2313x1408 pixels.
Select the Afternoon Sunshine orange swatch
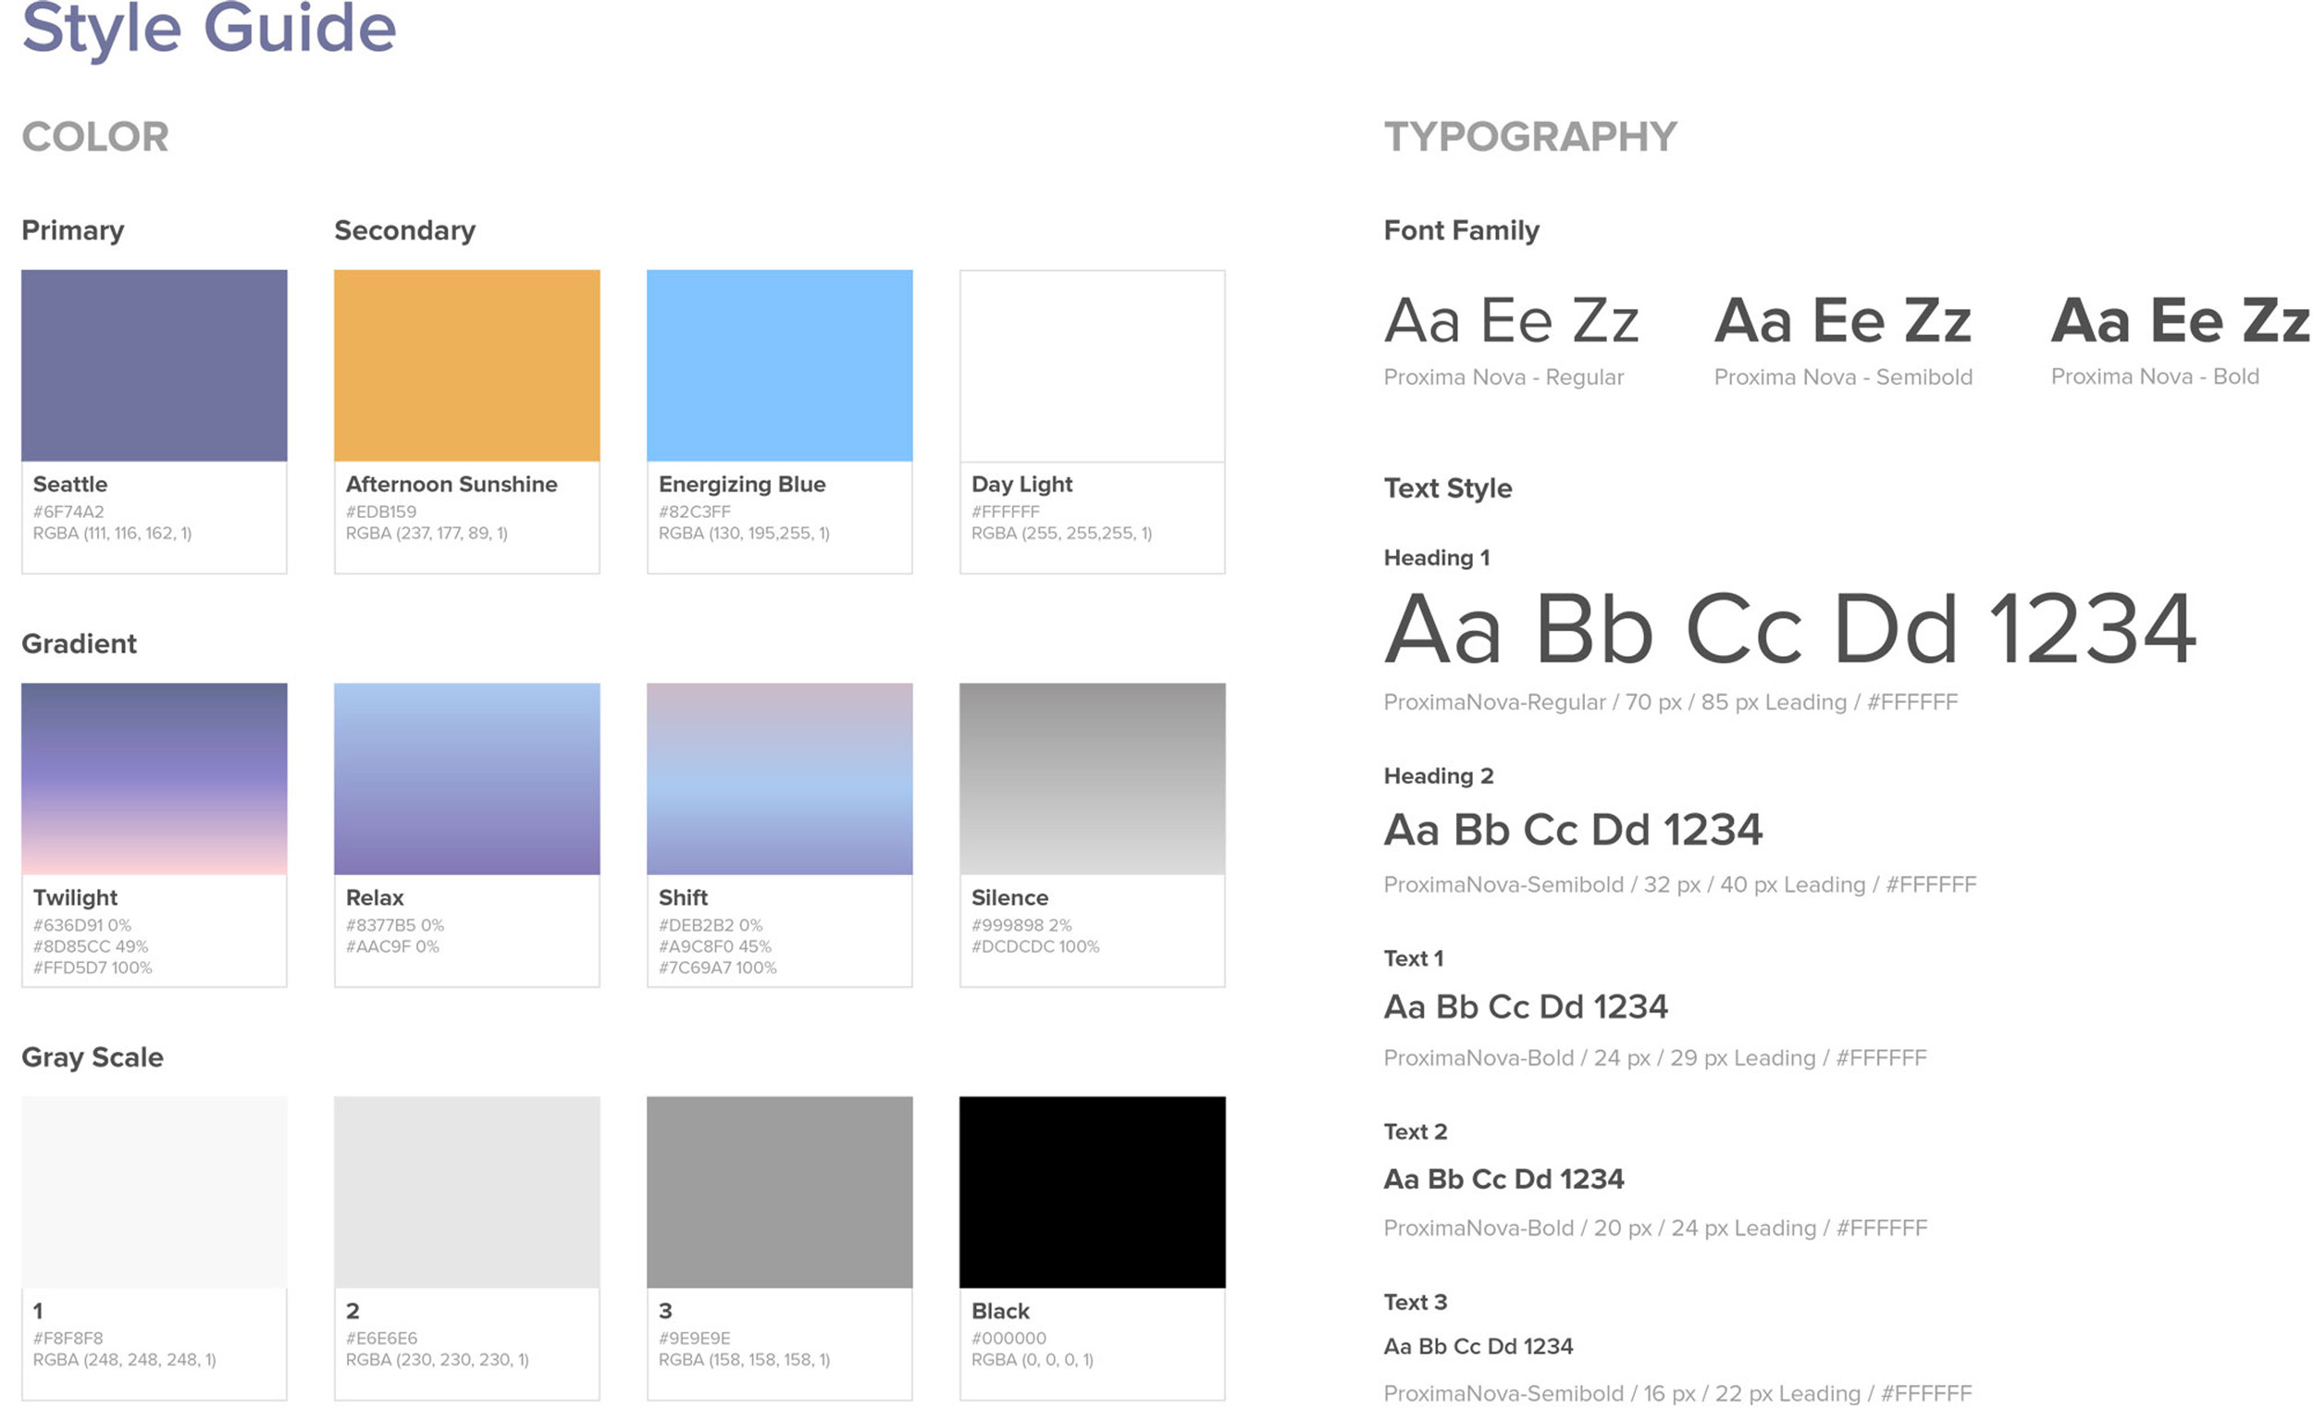coord(466,365)
